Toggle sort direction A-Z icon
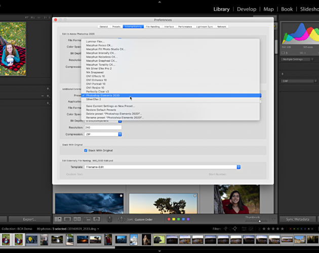319x253 pixels. click(x=121, y=219)
